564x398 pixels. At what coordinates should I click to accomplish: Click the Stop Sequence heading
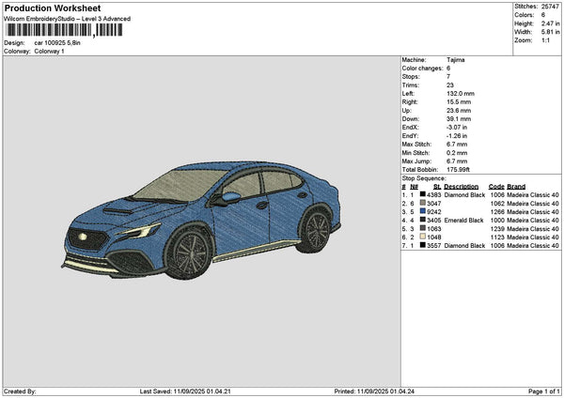coord(424,176)
